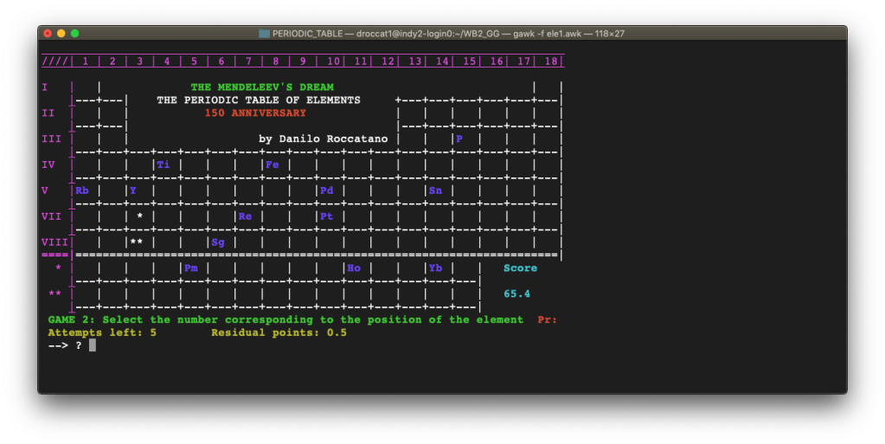Click the Rb element cell
The image size is (885, 444).
click(x=82, y=190)
